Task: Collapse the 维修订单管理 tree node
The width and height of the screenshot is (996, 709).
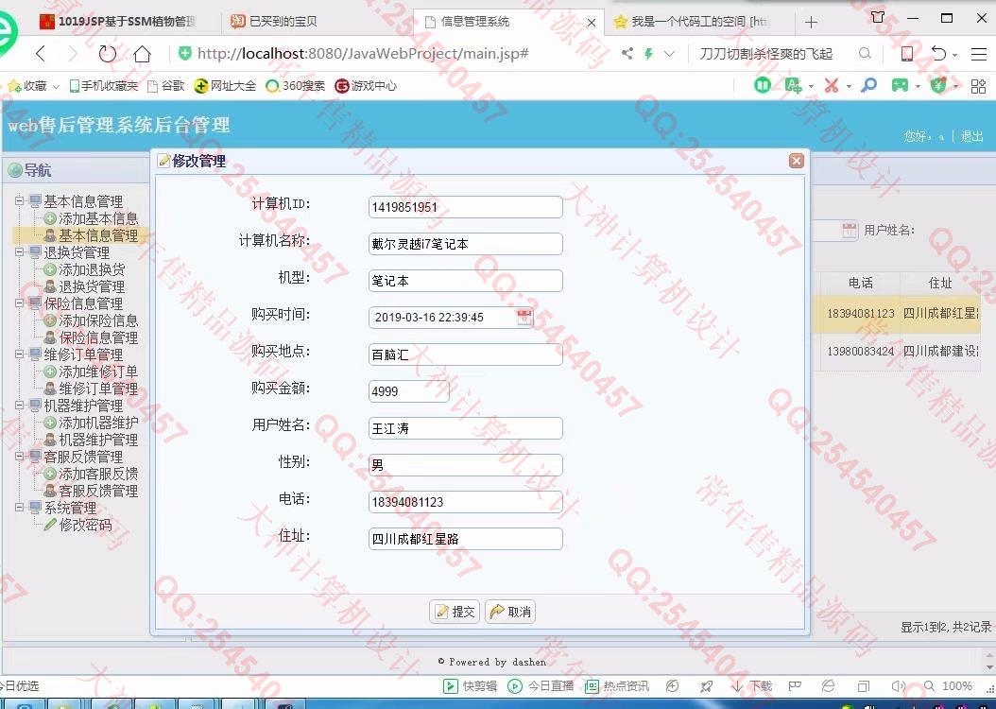Action: [x=20, y=354]
